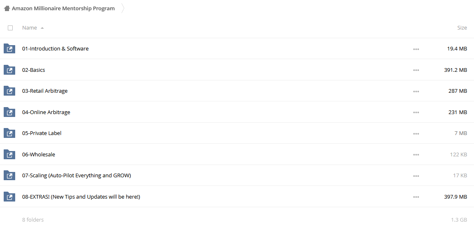Open more options for 02-Basics
Screen dimensions: 474x229
pos(416,70)
